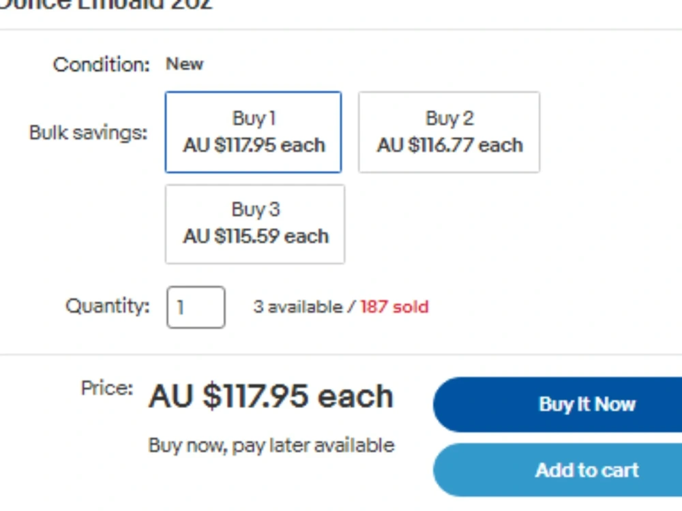Open the 187 sold link
The height and width of the screenshot is (511, 682).
click(x=394, y=307)
